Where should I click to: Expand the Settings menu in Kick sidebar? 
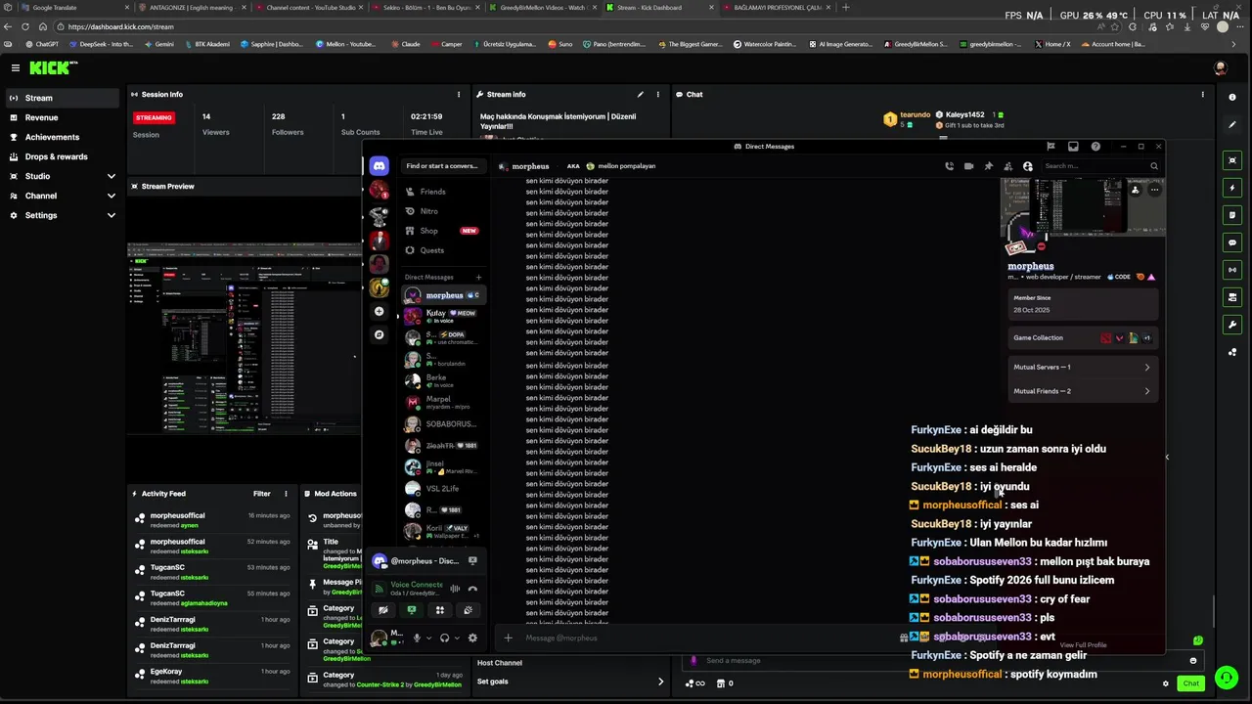tap(112, 215)
